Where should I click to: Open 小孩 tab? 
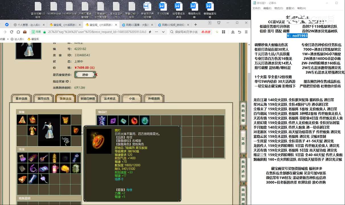(132, 99)
